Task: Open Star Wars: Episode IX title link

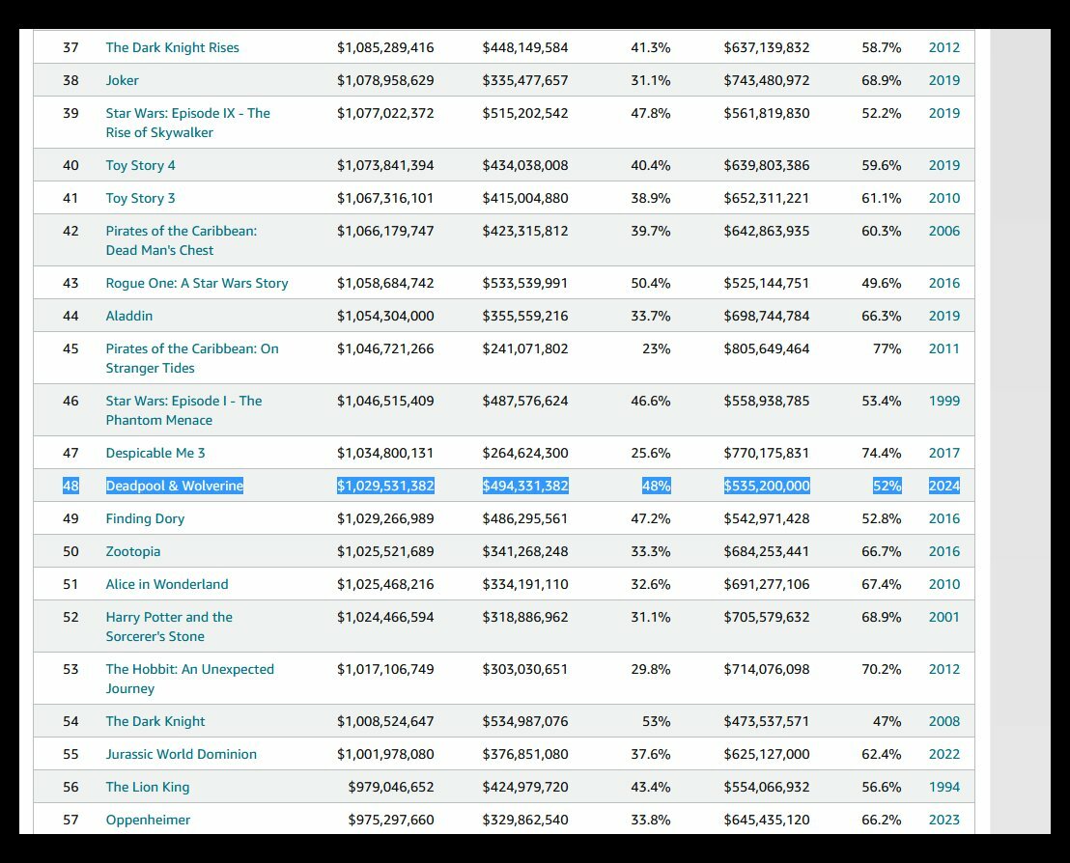Action: click(x=187, y=123)
